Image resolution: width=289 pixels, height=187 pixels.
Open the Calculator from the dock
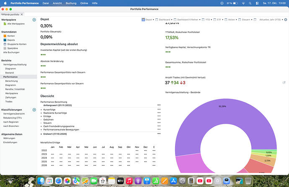coord(191,181)
